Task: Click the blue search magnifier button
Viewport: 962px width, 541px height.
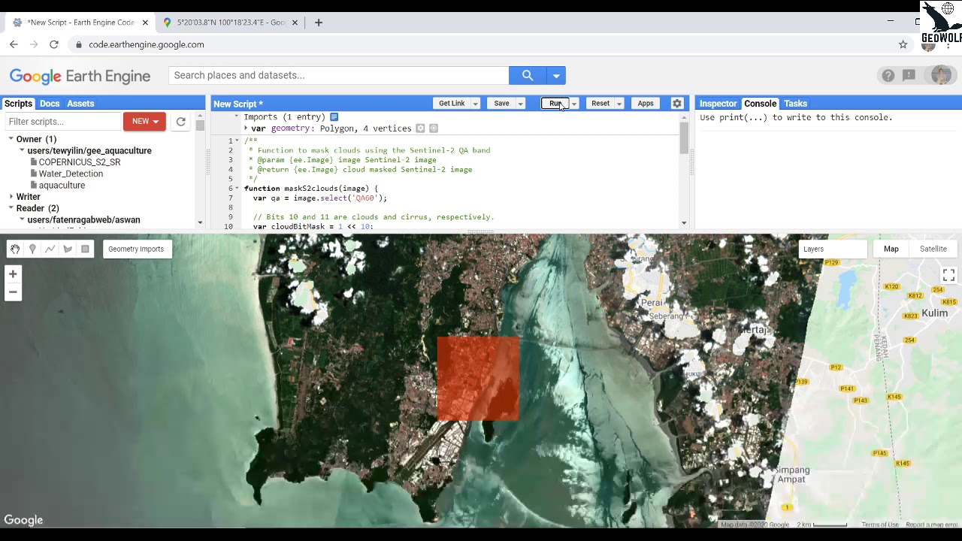Action: pyautogui.click(x=528, y=75)
